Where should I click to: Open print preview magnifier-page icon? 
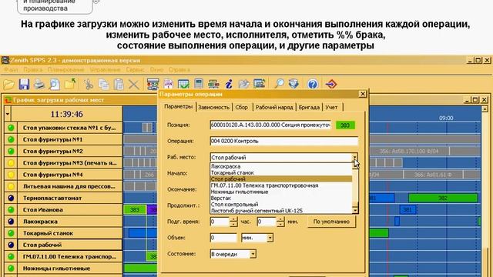(x=55, y=84)
